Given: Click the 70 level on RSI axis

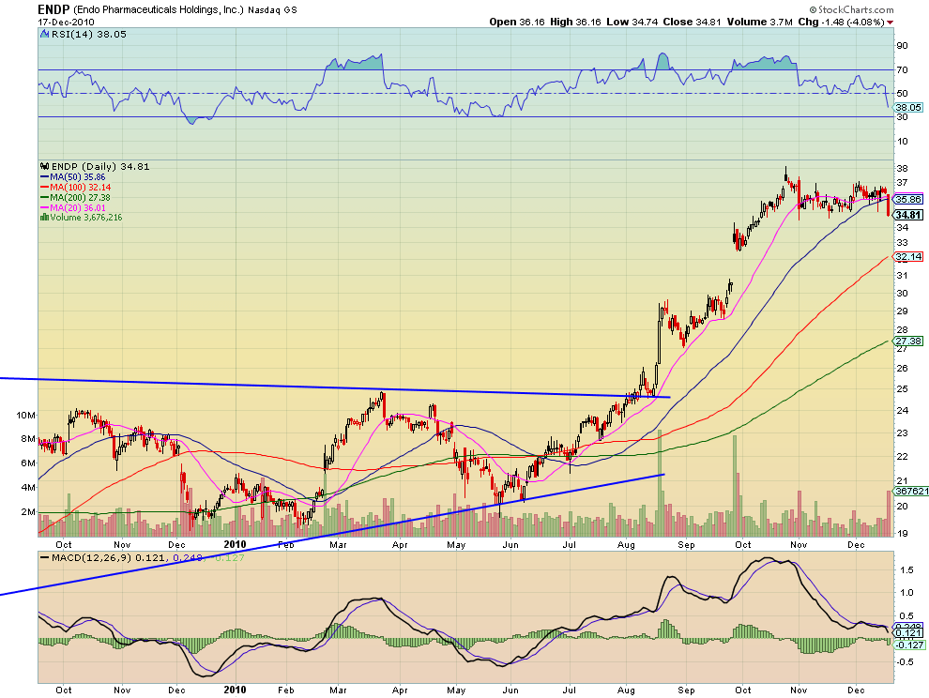Looking at the screenshot, I should coord(903,70).
